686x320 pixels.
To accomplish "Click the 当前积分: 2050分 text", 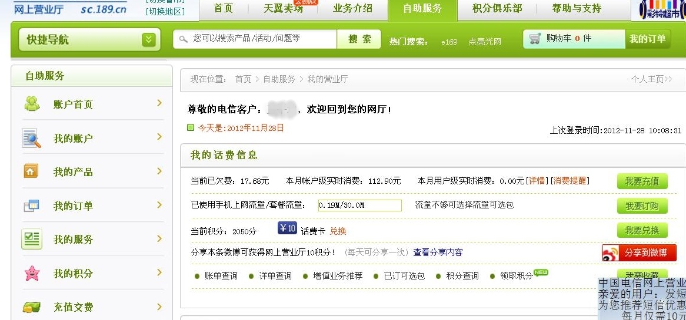I will pos(224,231).
